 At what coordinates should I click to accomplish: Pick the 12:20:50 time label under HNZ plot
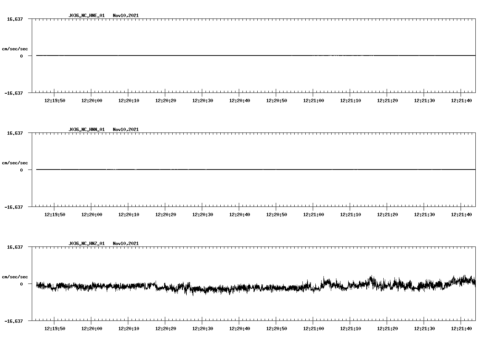(277, 329)
